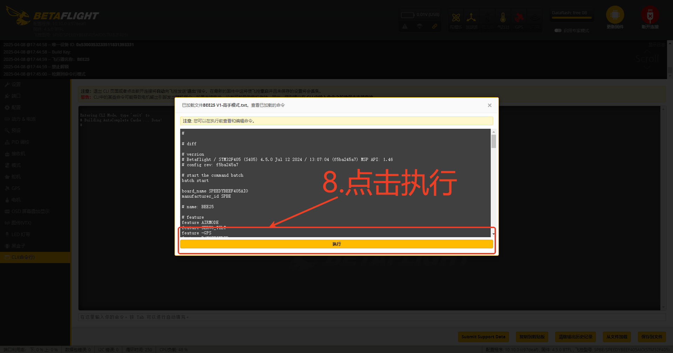Close the loaded file dialog

coord(490,105)
